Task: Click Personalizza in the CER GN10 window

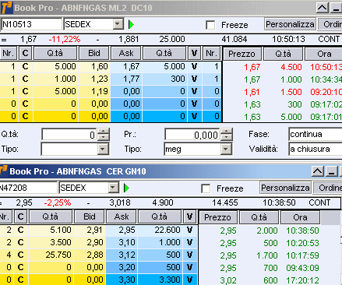Action: tap(285, 188)
